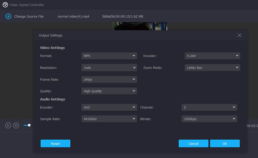Open the audio Encoder AAC dropdown
258x158 pixels.
coord(109,107)
